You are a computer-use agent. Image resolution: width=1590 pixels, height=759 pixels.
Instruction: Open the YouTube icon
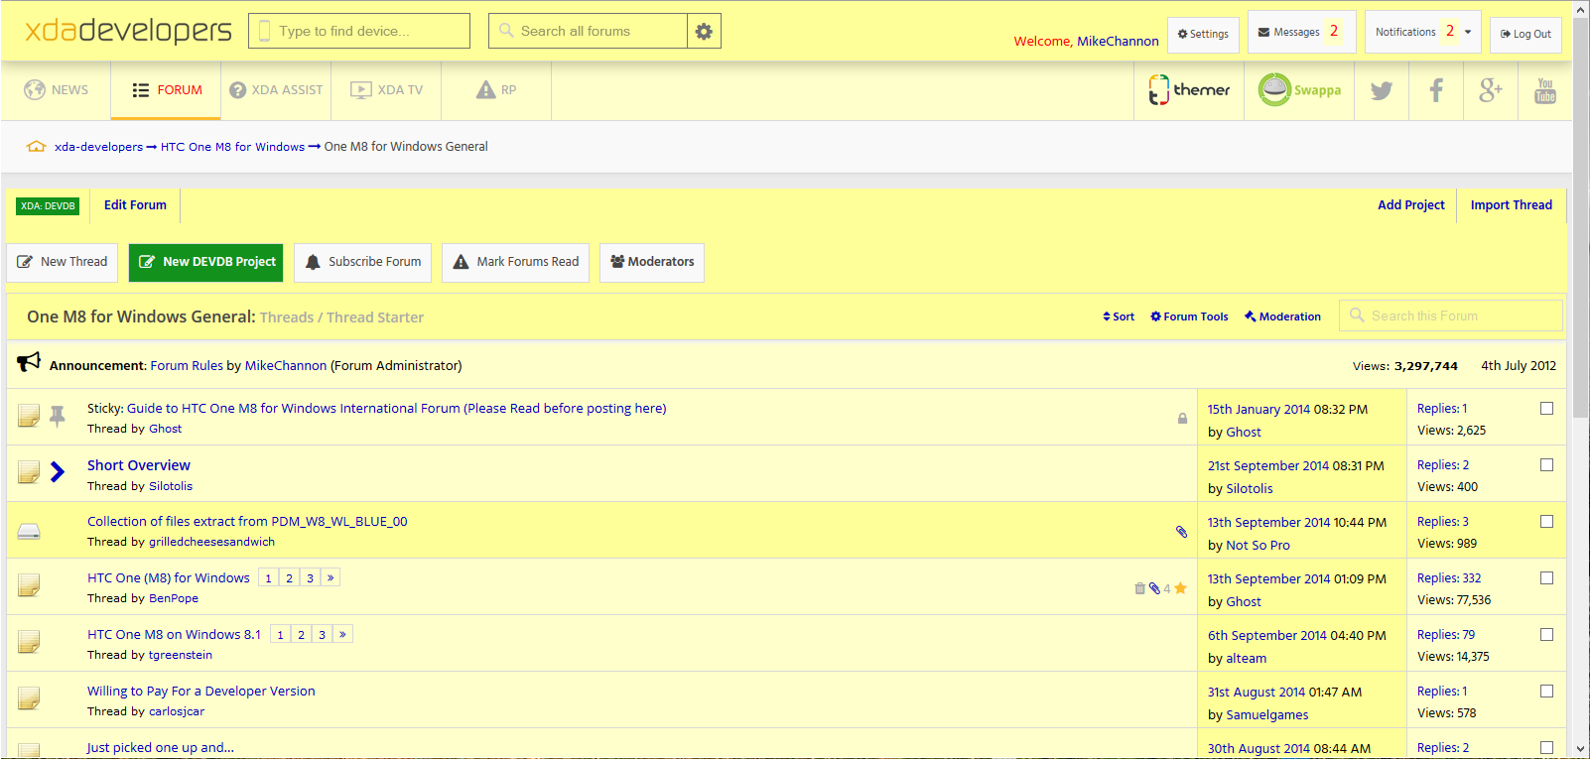pos(1545,90)
